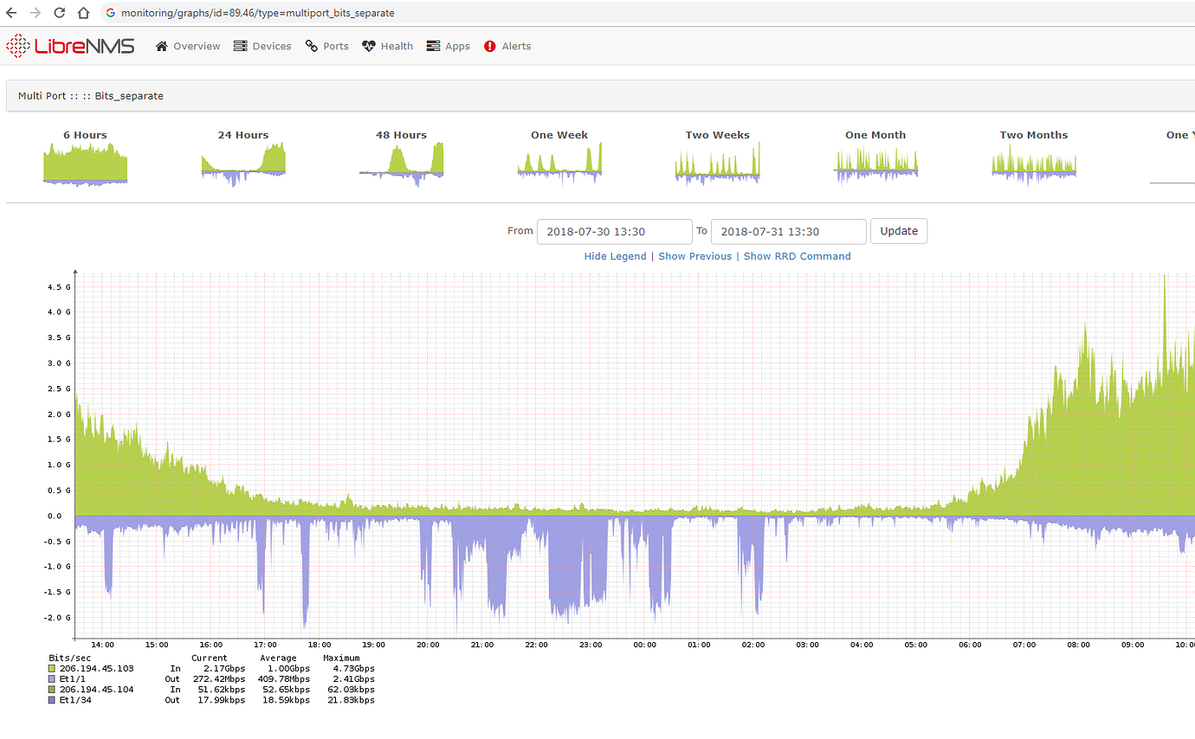Open the Alerts menu link

pos(514,46)
